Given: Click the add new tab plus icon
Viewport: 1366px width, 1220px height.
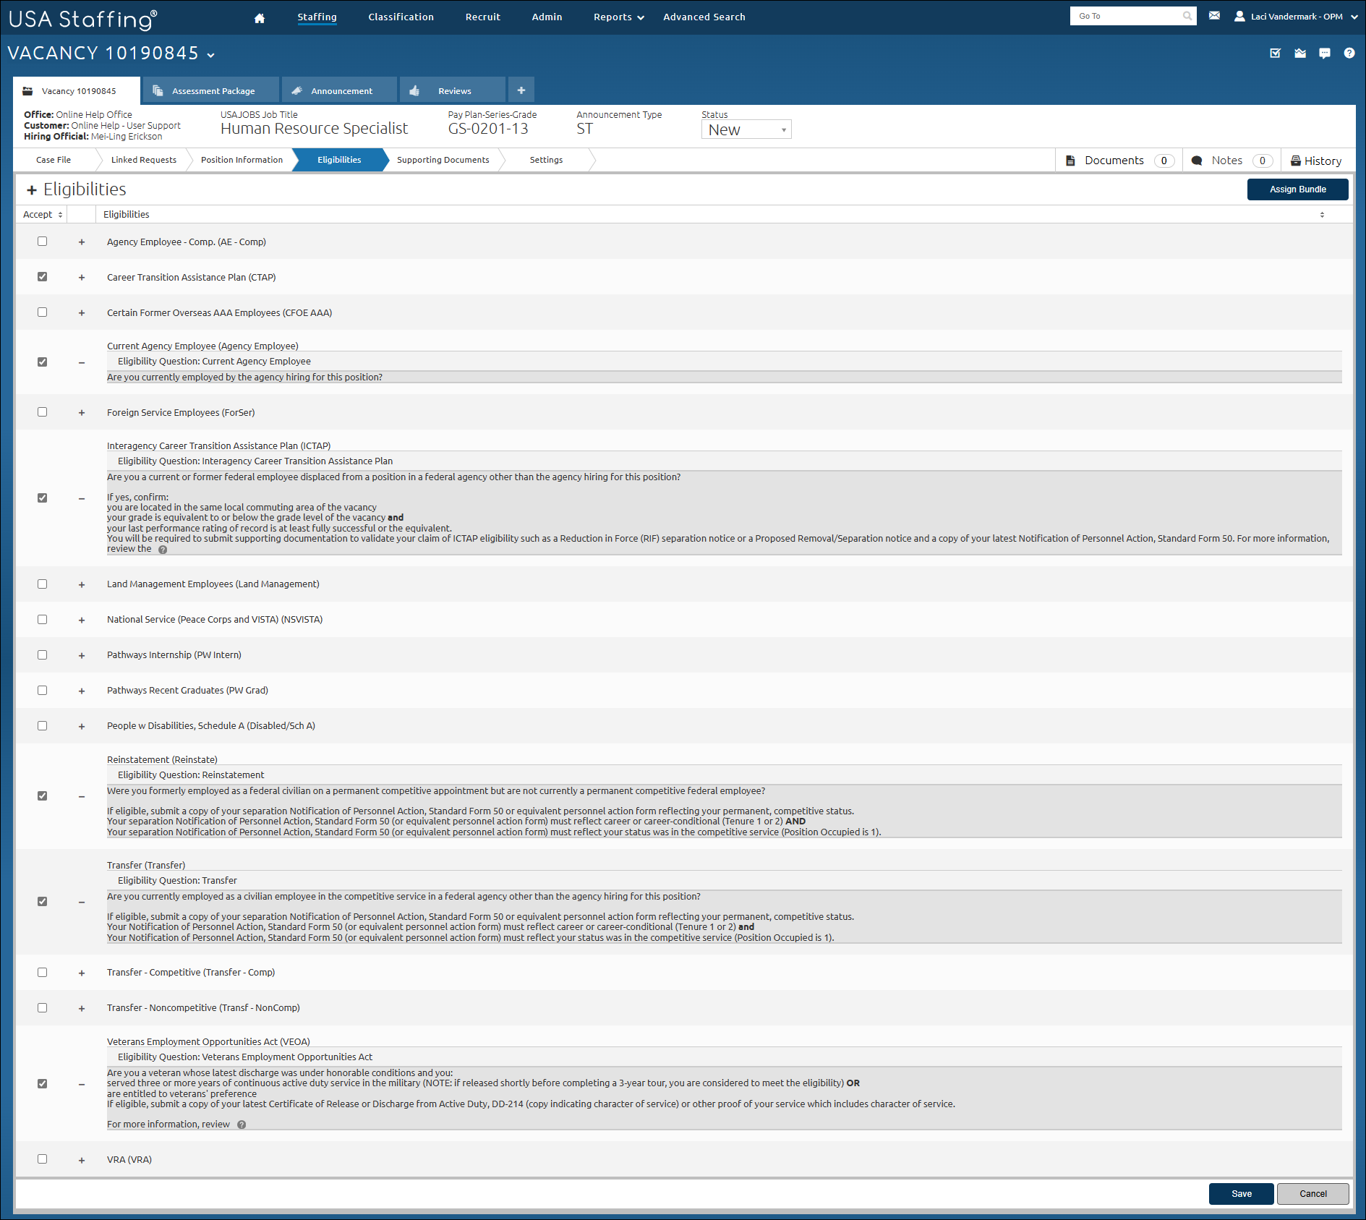Looking at the screenshot, I should point(521,90).
